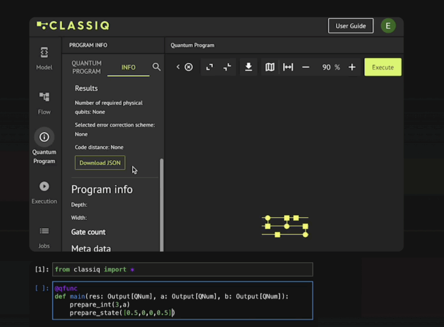
Task: Click the Number of required physical qubits text
Action: [109, 107]
